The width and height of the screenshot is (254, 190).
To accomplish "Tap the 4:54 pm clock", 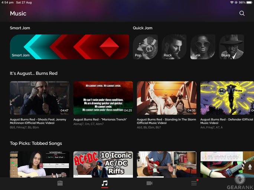I will click(x=7, y=3).
